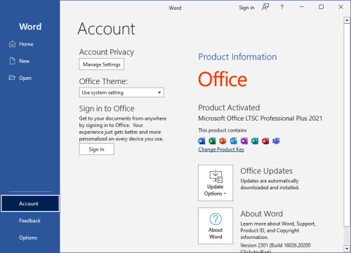Click the 'Version 2301 (Build 16026.20200' text
The height and width of the screenshot is (253, 351).
pyautogui.click(x=275, y=245)
